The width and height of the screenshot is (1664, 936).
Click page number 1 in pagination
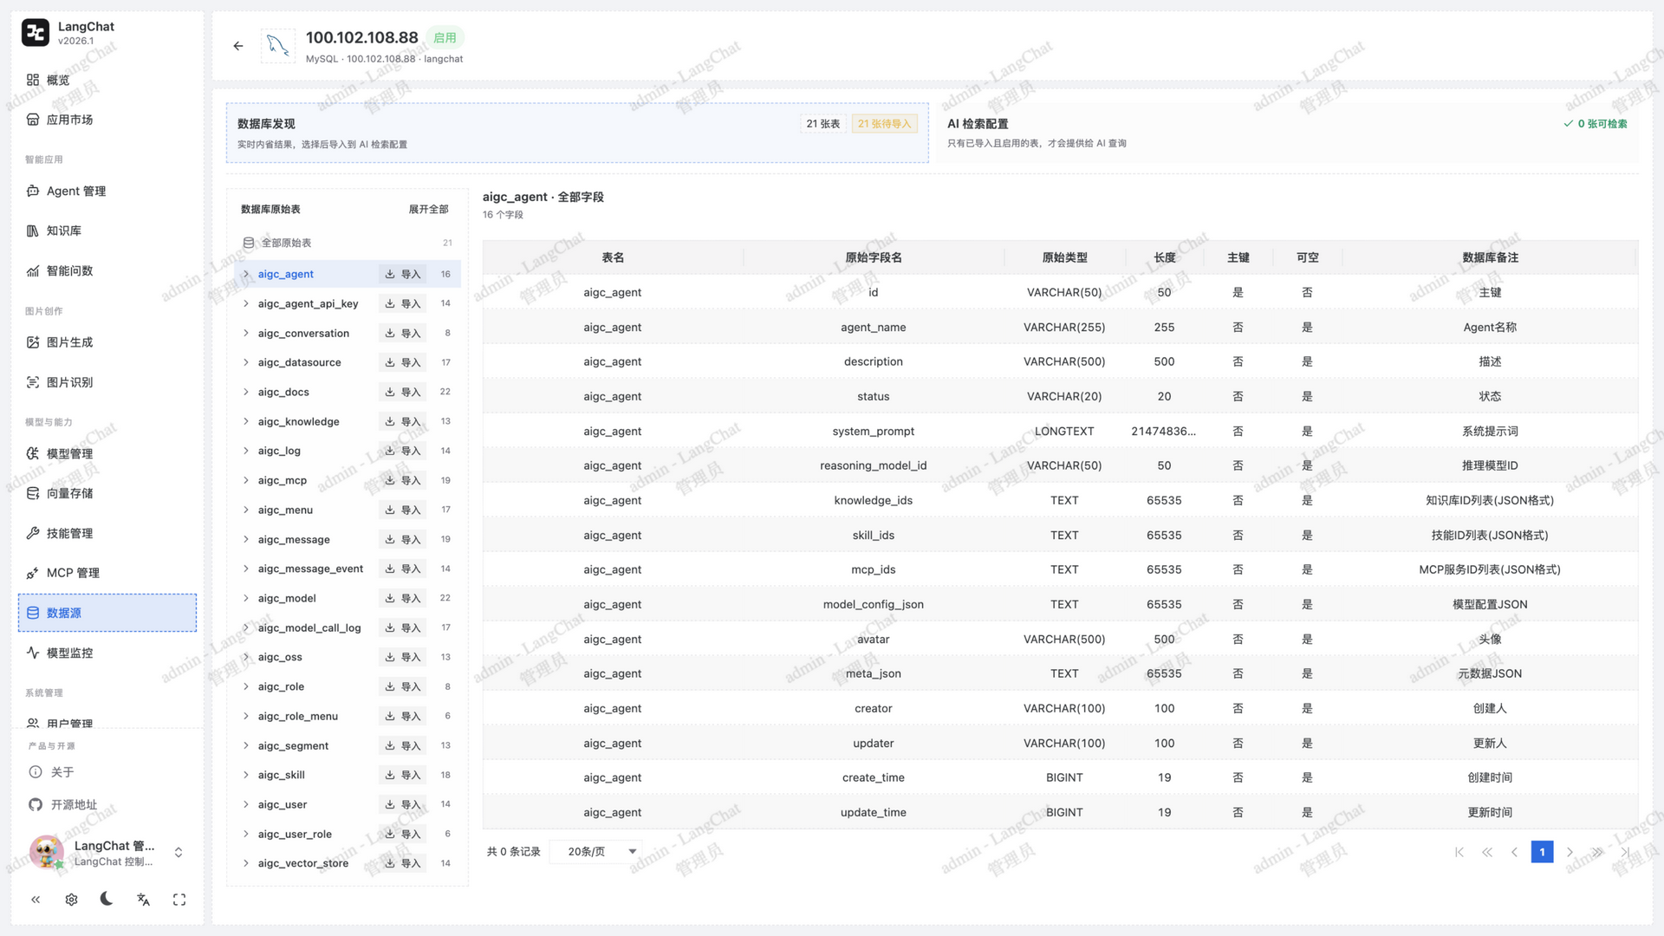[1542, 852]
